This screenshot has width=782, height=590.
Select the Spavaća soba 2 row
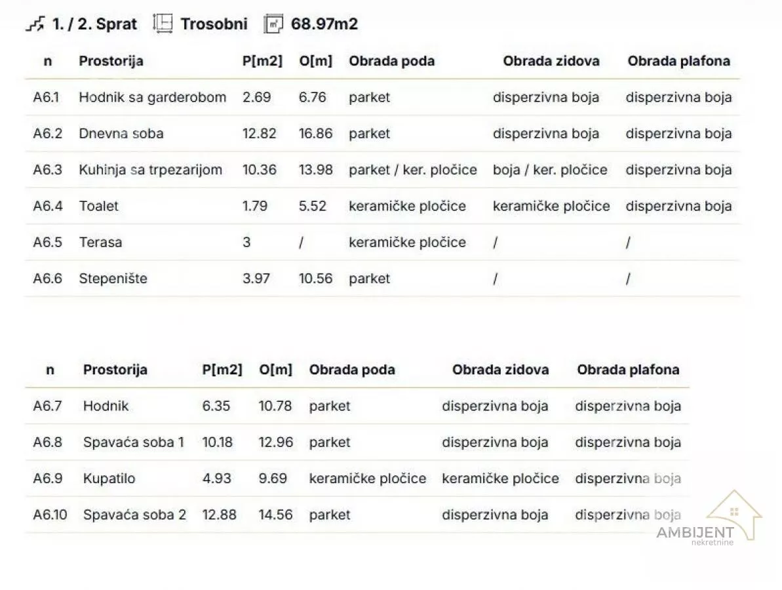[x=357, y=515]
